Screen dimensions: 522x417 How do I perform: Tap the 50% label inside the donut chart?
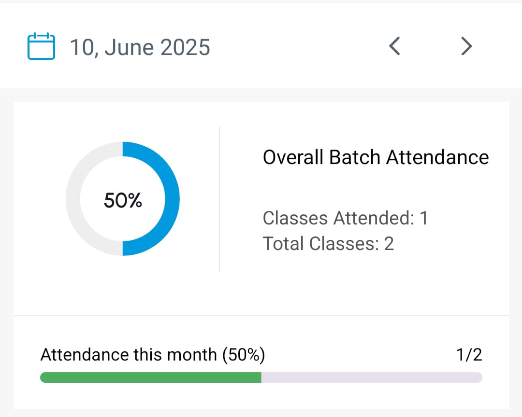point(123,200)
